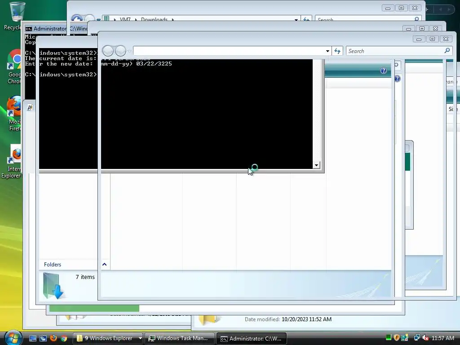Launch Firefox from Quick Launch bar

pyautogui.click(x=53, y=338)
